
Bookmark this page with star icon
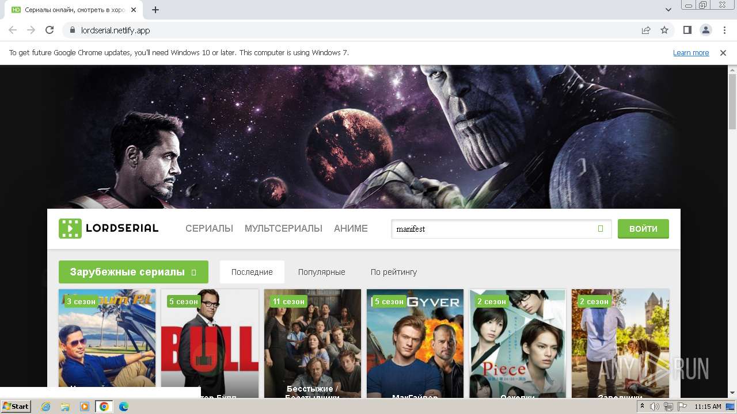click(x=664, y=30)
